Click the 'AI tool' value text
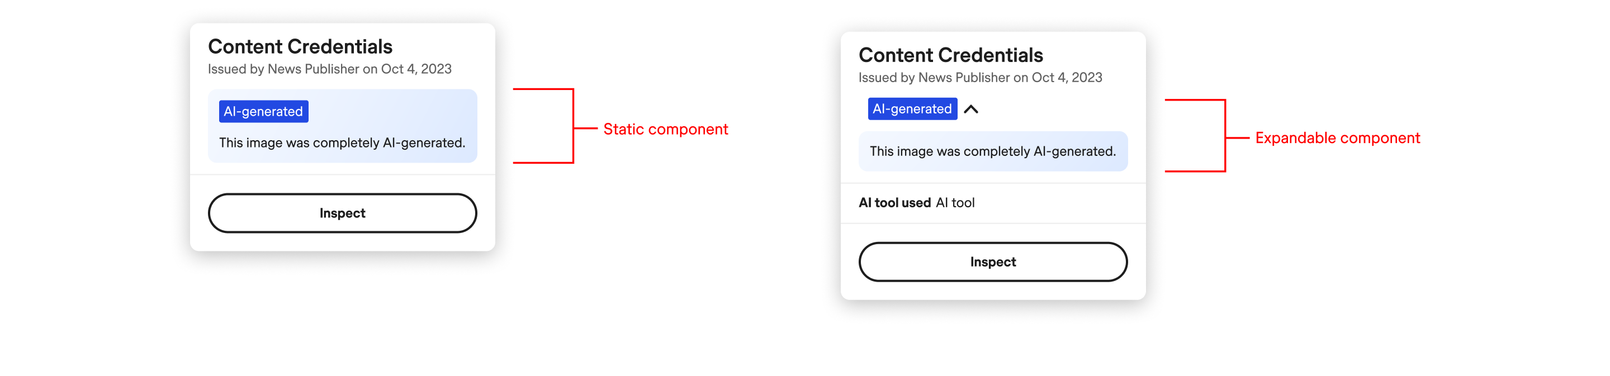 point(955,203)
